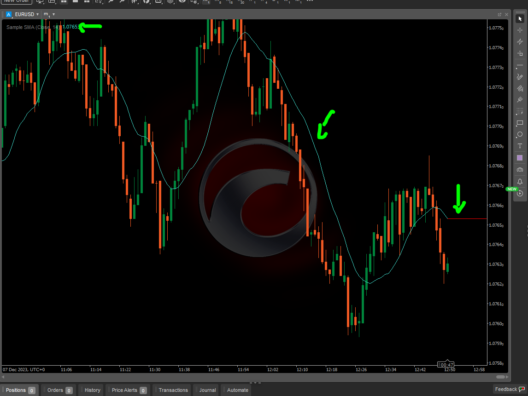Open the m1 timeframe dropdown

click(49, 14)
